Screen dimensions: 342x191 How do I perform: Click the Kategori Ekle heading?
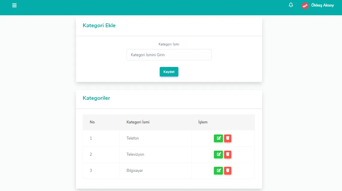tap(99, 25)
